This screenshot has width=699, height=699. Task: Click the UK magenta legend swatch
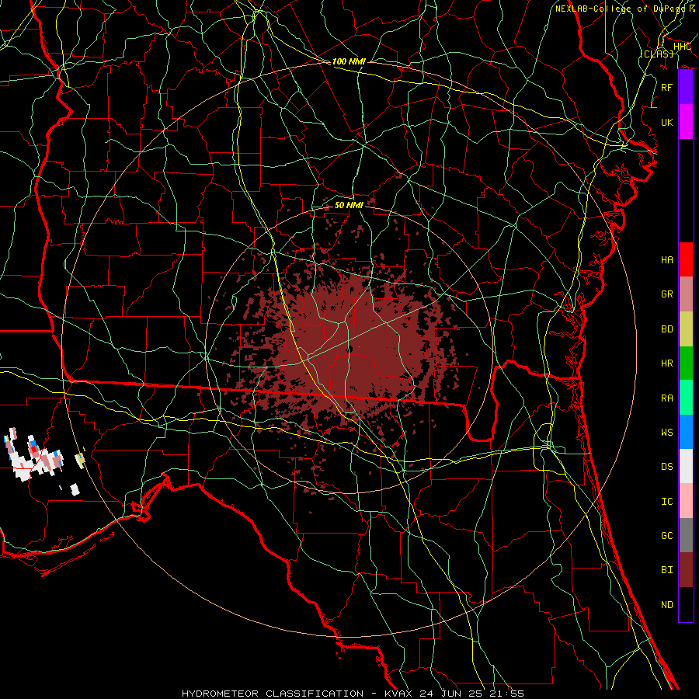[686, 122]
